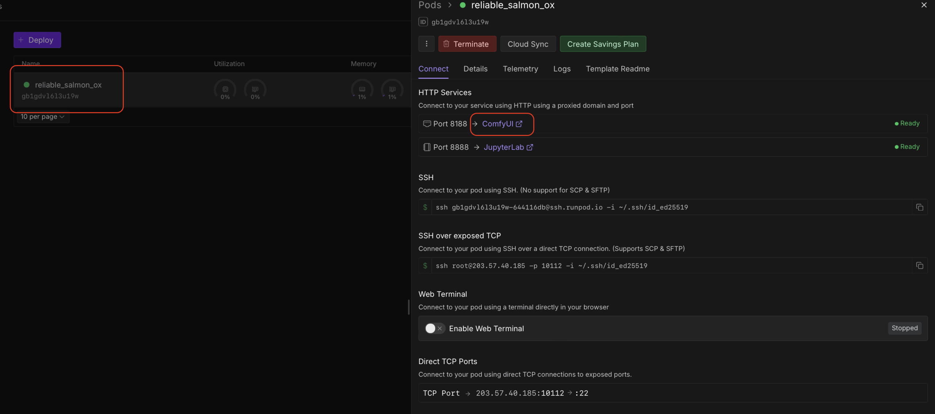Open JupyterLab via its external link icon
The width and height of the screenshot is (935, 414).
[x=530, y=147]
